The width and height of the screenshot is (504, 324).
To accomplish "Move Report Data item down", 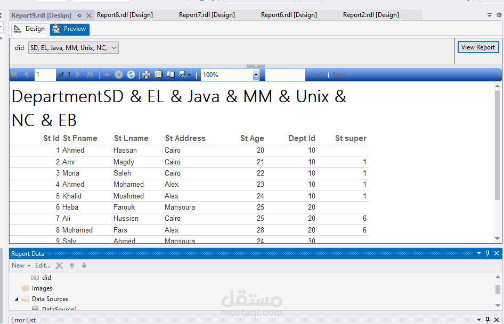I will pos(84,265).
